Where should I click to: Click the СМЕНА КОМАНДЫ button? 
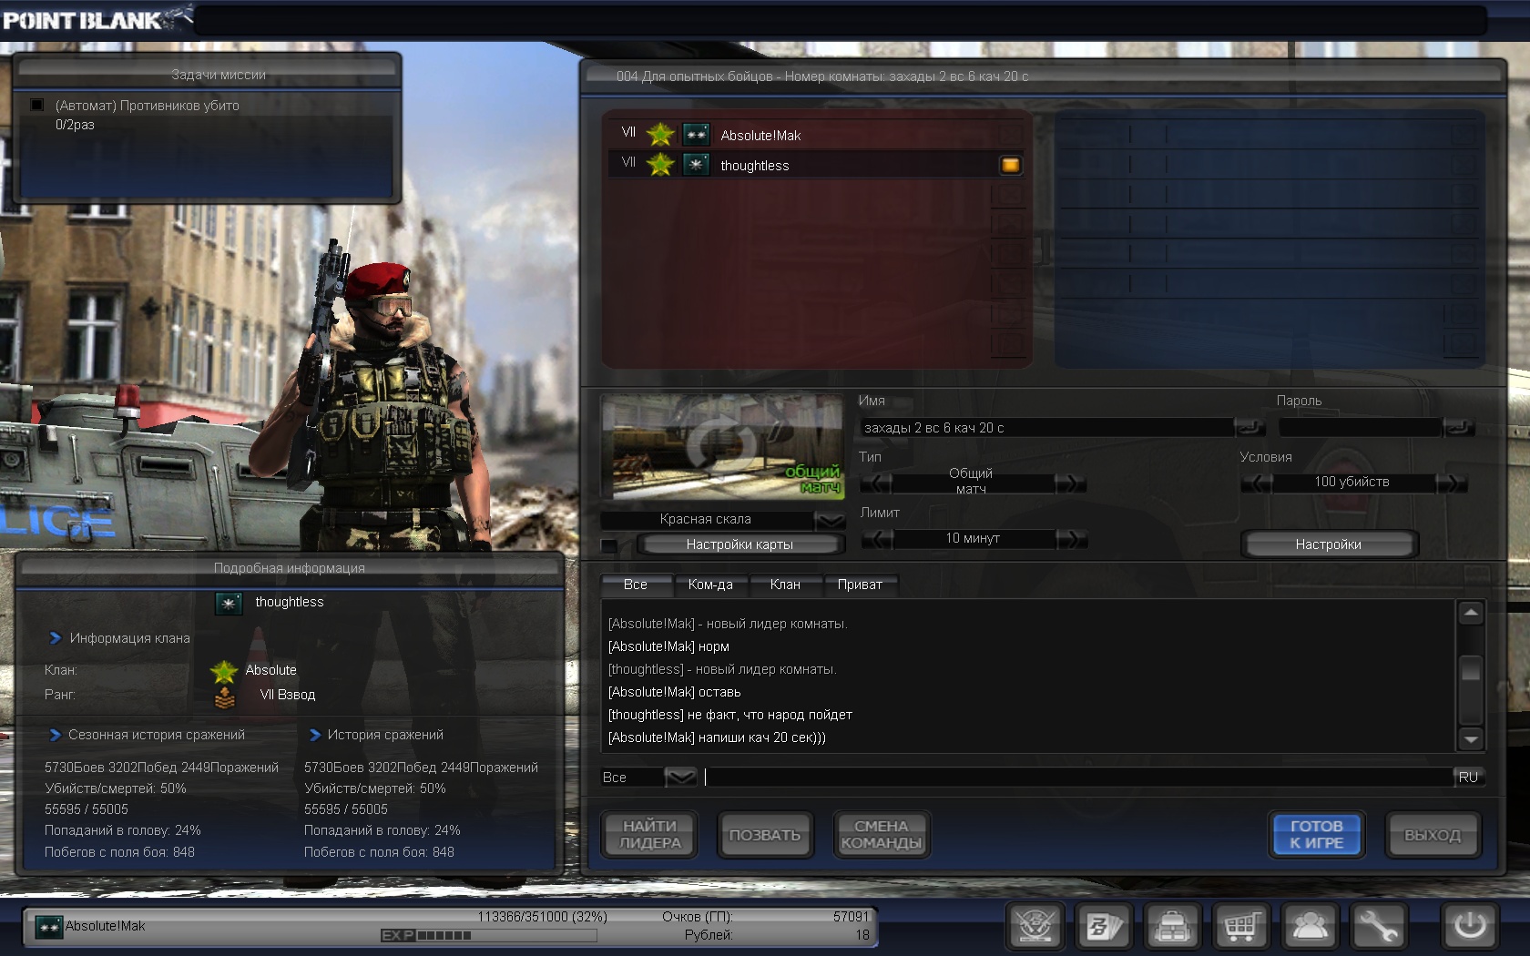(x=881, y=835)
